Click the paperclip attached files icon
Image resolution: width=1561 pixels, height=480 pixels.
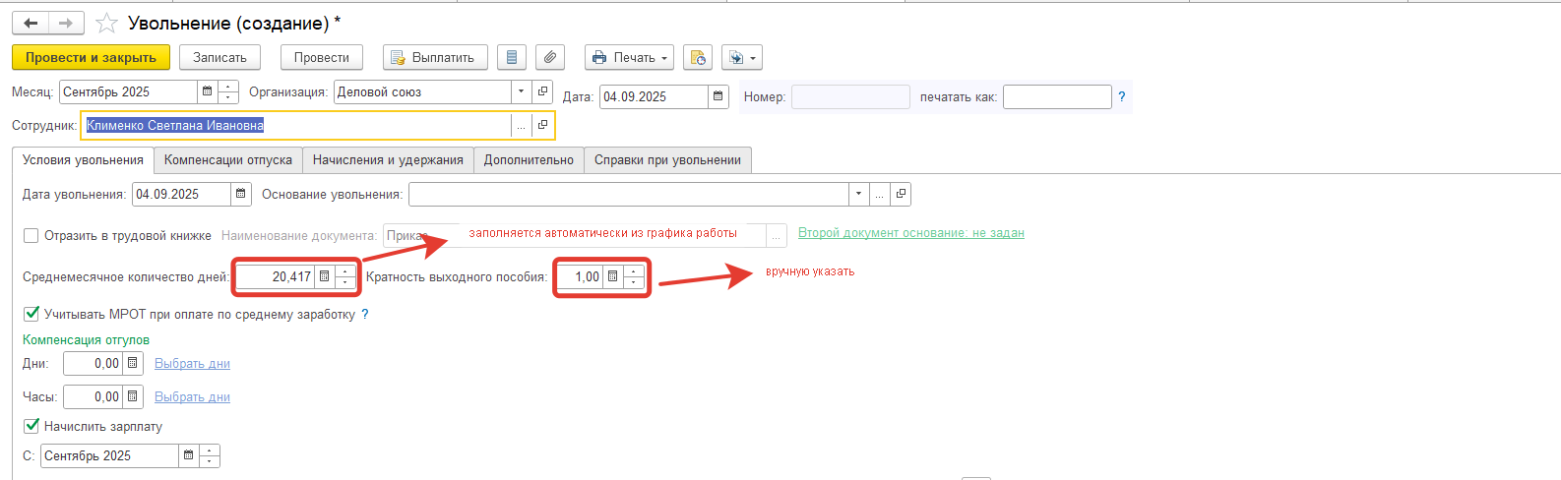pos(550,57)
